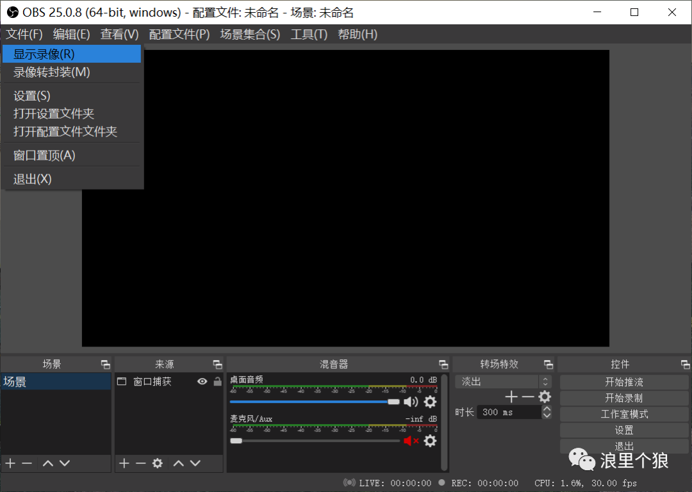This screenshot has width=692, height=492.
Task: Open the 场景集合(S) menu
Action: (251, 35)
